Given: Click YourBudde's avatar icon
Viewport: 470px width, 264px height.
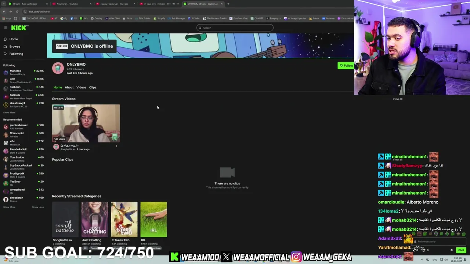Looking at the screenshot, I should (x=6, y=159).
